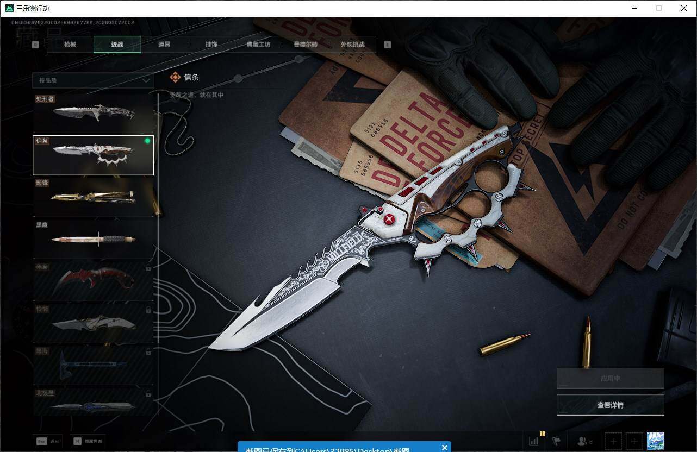Dismiss the screenshot saved notification
Viewport: 697px width, 452px height.
(x=445, y=448)
